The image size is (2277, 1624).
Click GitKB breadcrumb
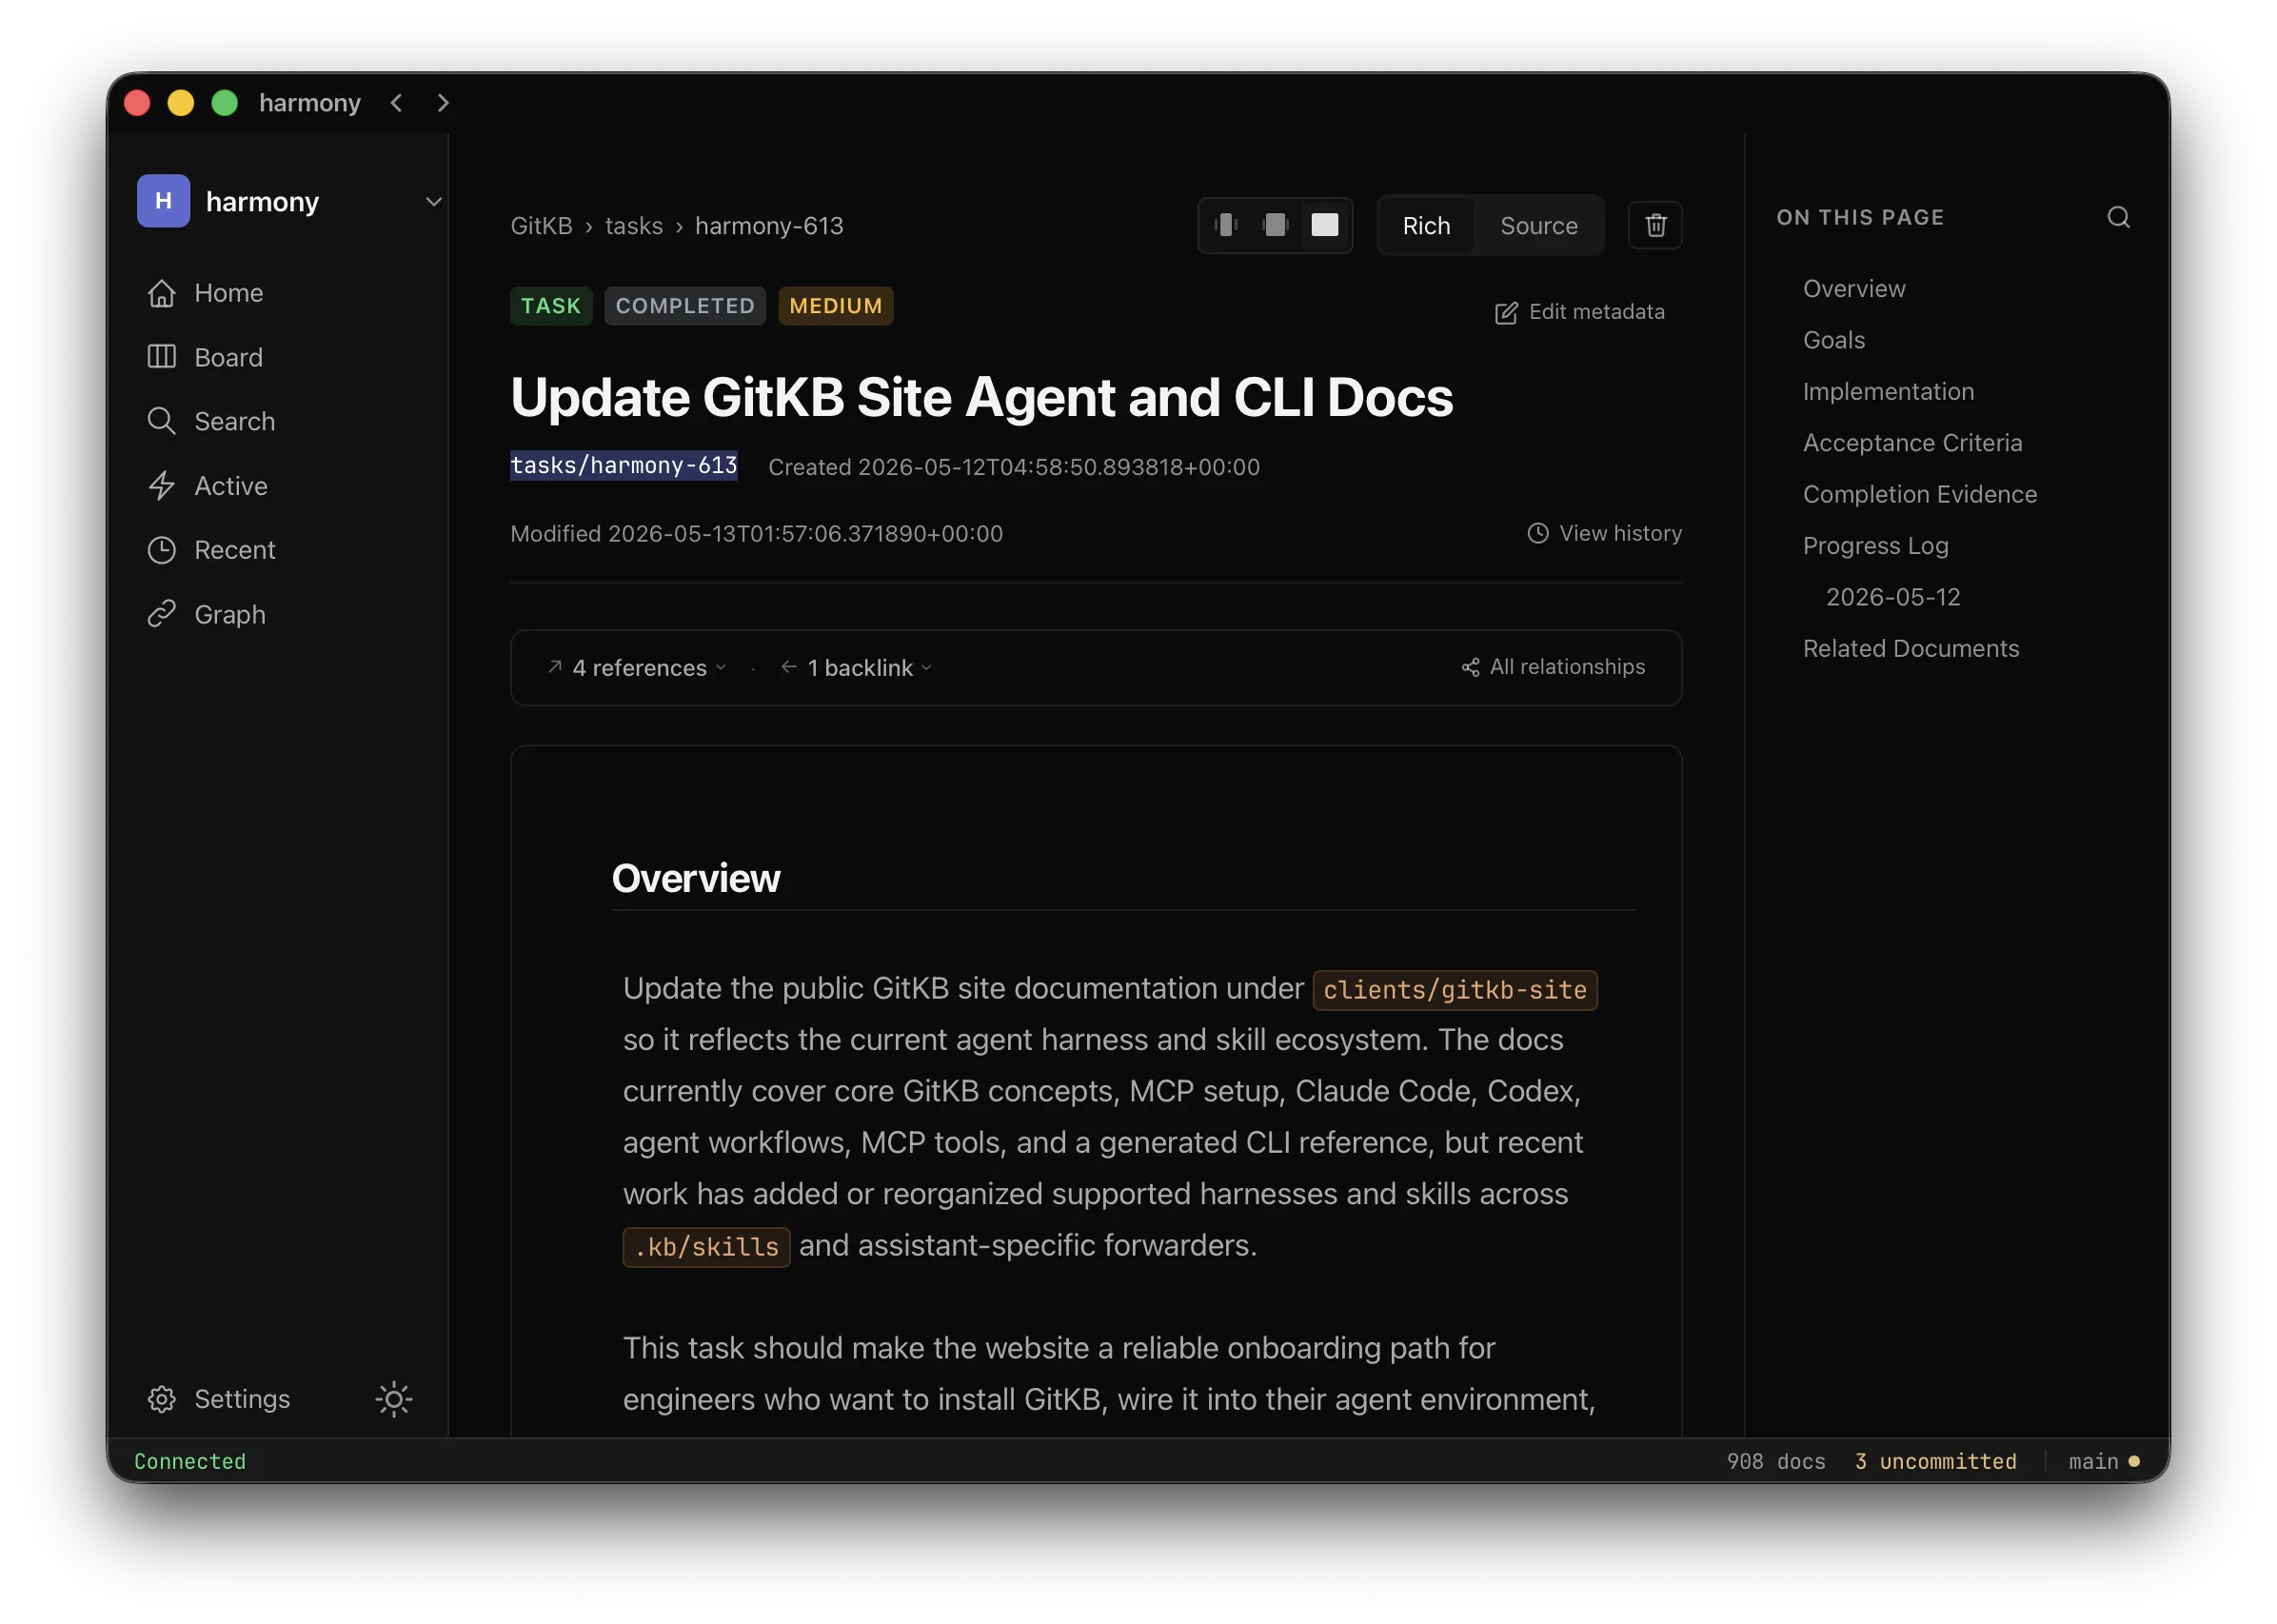click(x=541, y=226)
